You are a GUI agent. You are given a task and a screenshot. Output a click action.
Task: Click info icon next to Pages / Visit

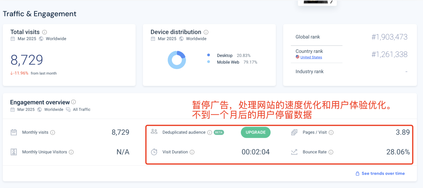pyautogui.click(x=331, y=132)
